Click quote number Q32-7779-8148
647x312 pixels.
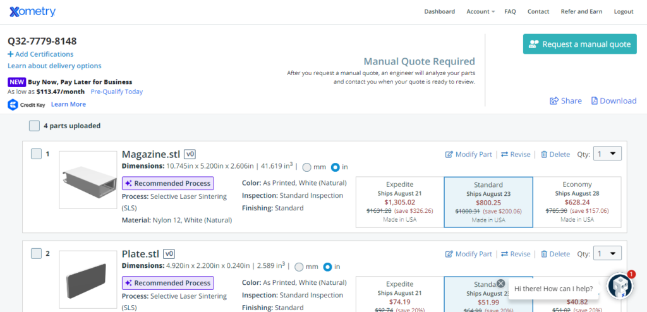[x=42, y=41]
